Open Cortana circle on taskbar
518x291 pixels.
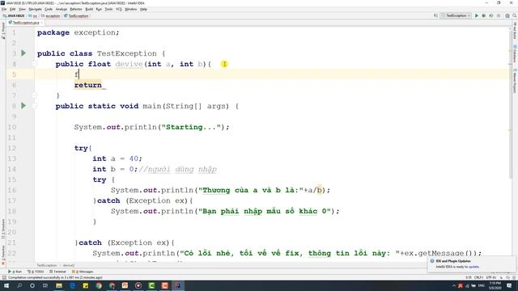32,285
